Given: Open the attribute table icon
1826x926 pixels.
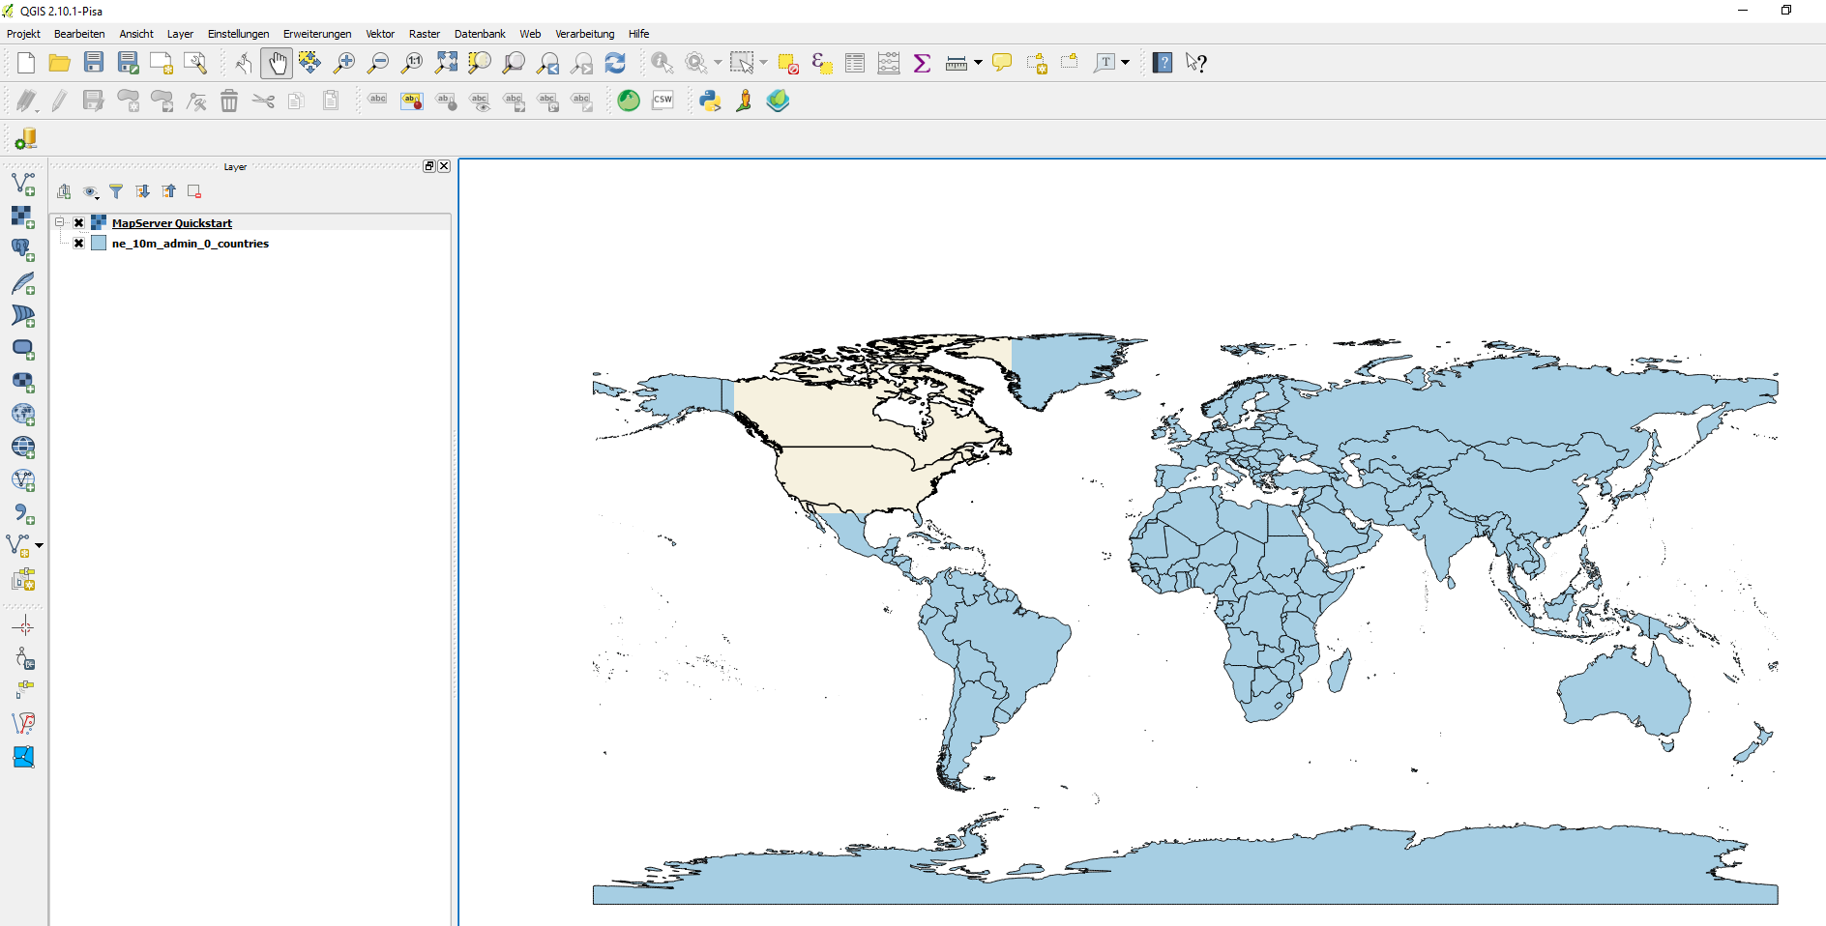Looking at the screenshot, I should (855, 63).
